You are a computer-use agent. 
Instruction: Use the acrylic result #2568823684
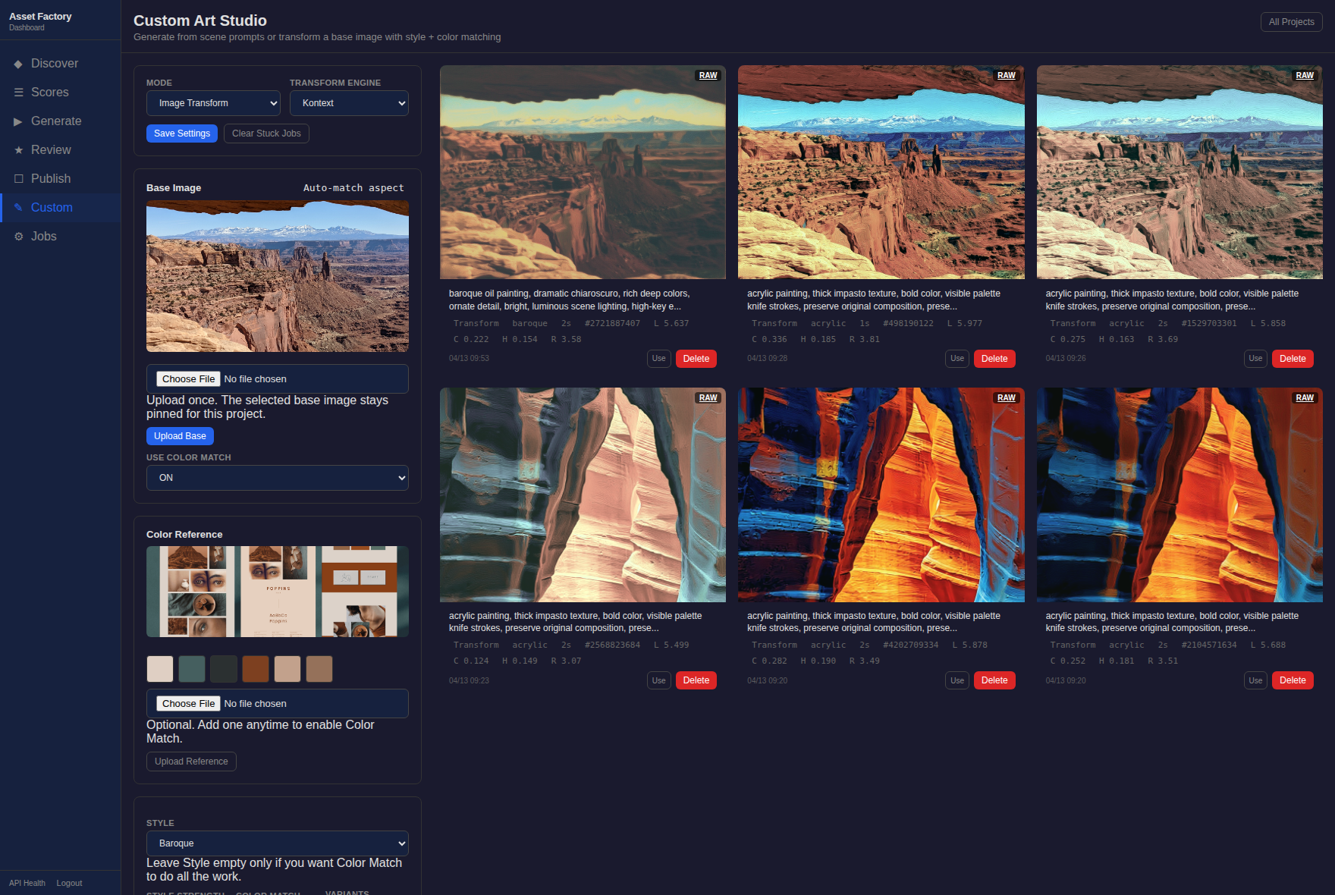pyautogui.click(x=659, y=680)
